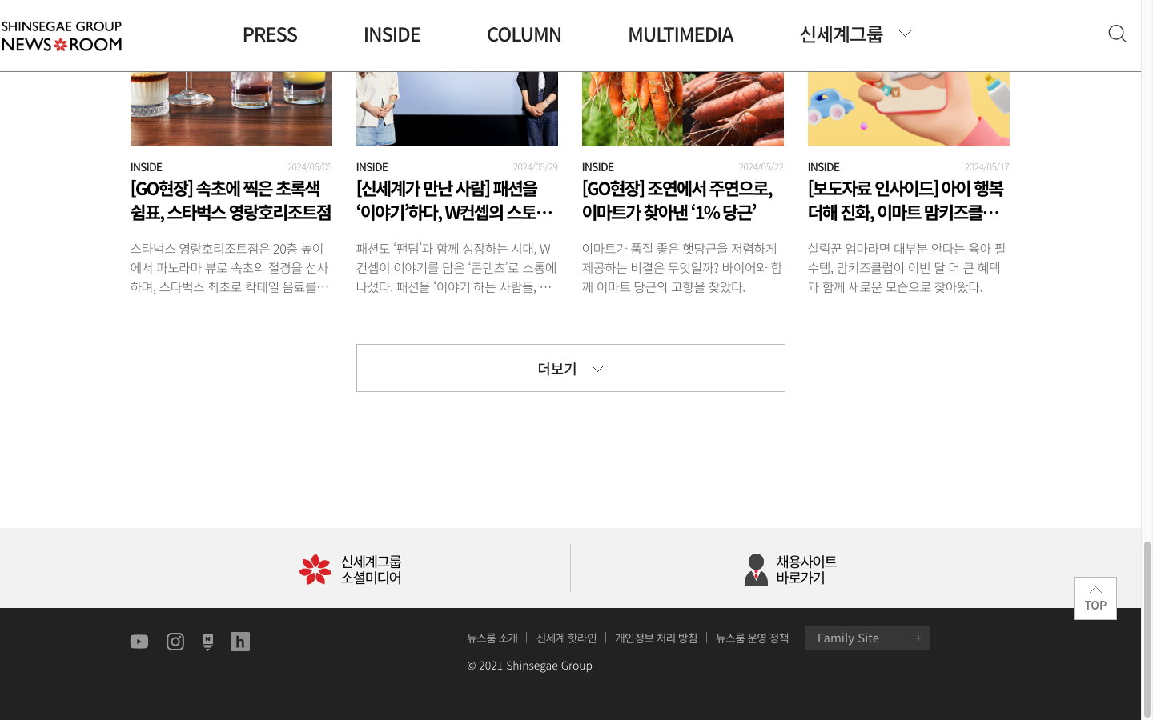Open the Family Site dropdown
Viewport: 1153px width, 720px height.
click(x=866, y=638)
